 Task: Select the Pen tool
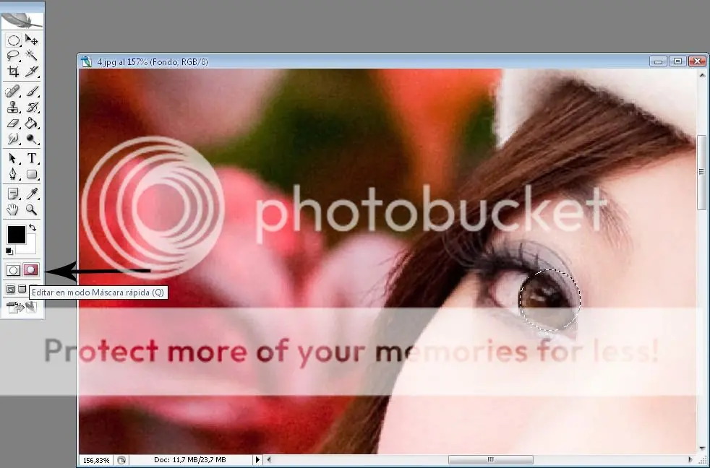point(13,174)
